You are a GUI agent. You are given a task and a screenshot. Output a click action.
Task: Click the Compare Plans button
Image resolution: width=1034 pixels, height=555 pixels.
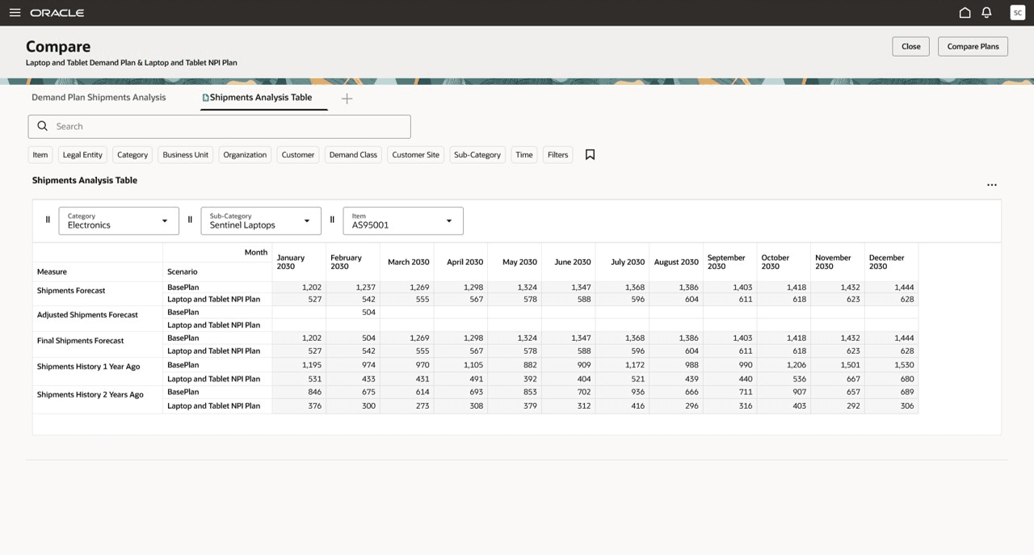pos(973,46)
